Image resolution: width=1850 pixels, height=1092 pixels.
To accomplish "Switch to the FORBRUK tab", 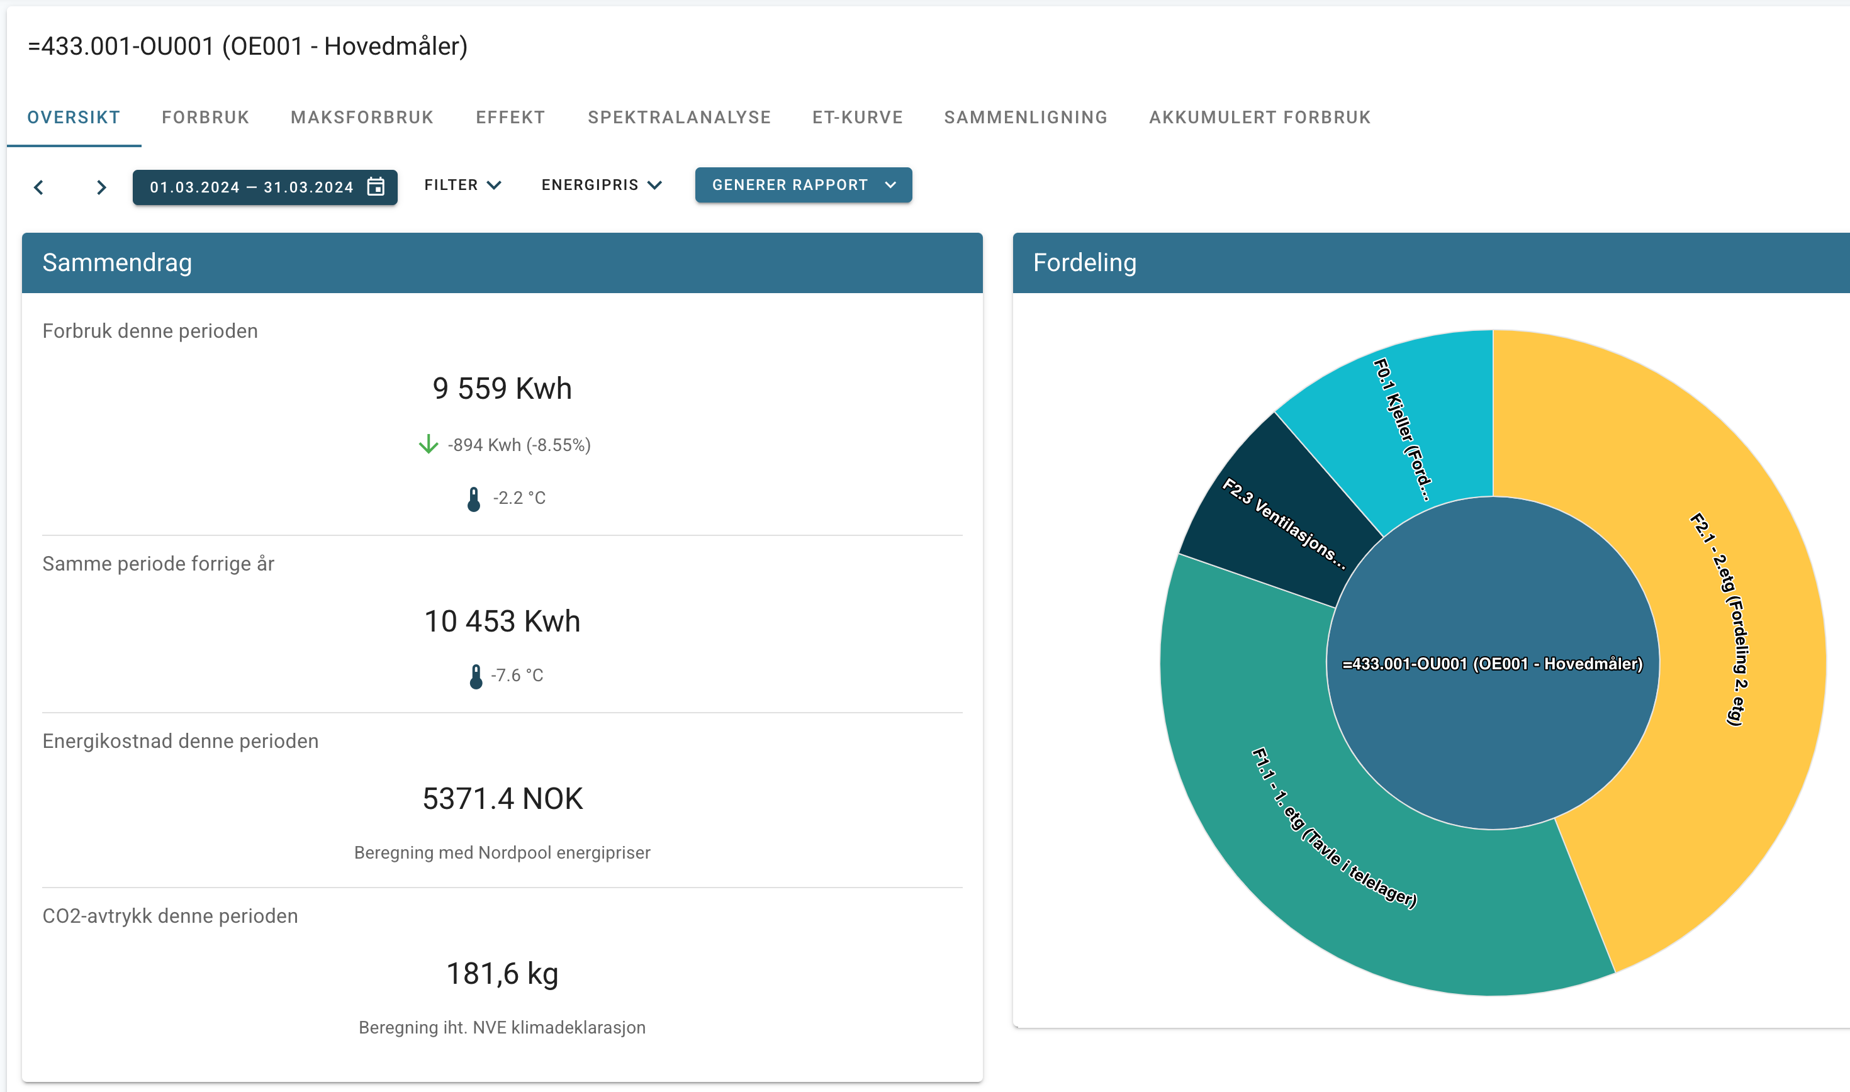I will pyautogui.click(x=205, y=117).
